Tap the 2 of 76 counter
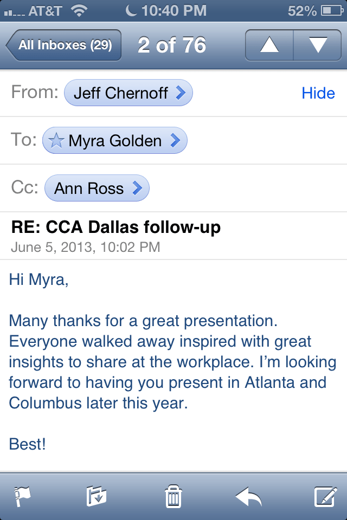Viewport: 347px width, 520px height. tap(171, 45)
